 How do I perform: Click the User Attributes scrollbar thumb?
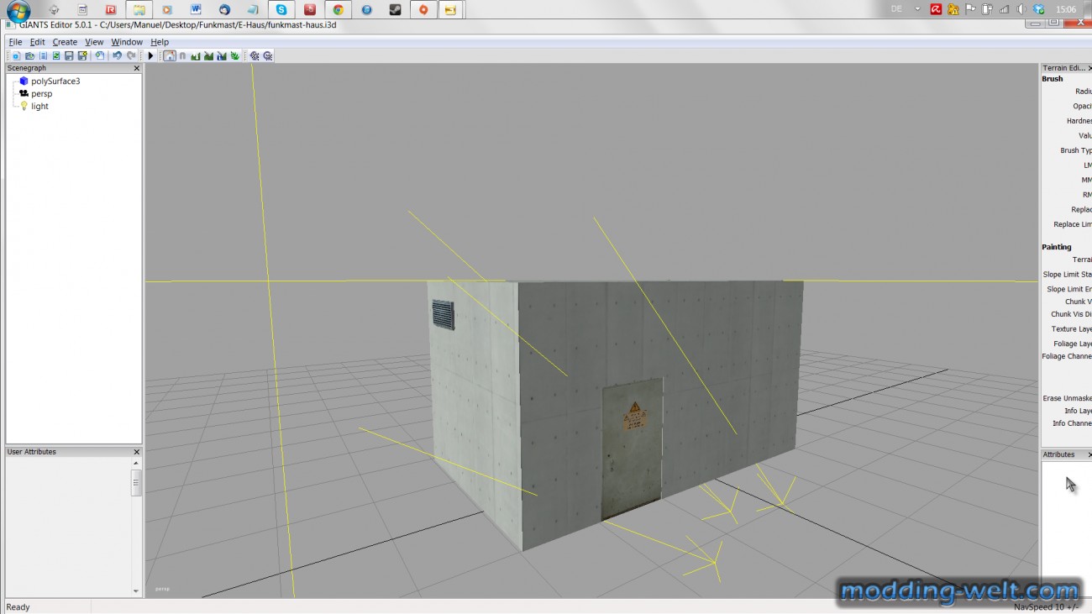pyautogui.click(x=136, y=483)
